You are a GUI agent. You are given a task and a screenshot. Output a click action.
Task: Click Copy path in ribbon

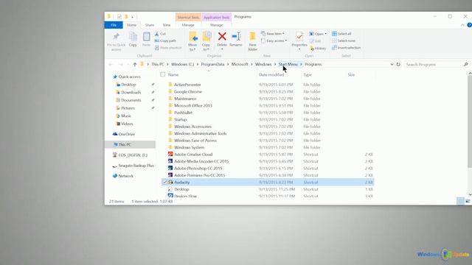coord(165,41)
